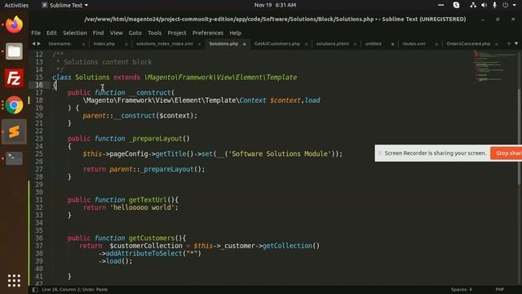This screenshot has width=522, height=294.
Task: Open the Project menu
Action: pyautogui.click(x=177, y=33)
